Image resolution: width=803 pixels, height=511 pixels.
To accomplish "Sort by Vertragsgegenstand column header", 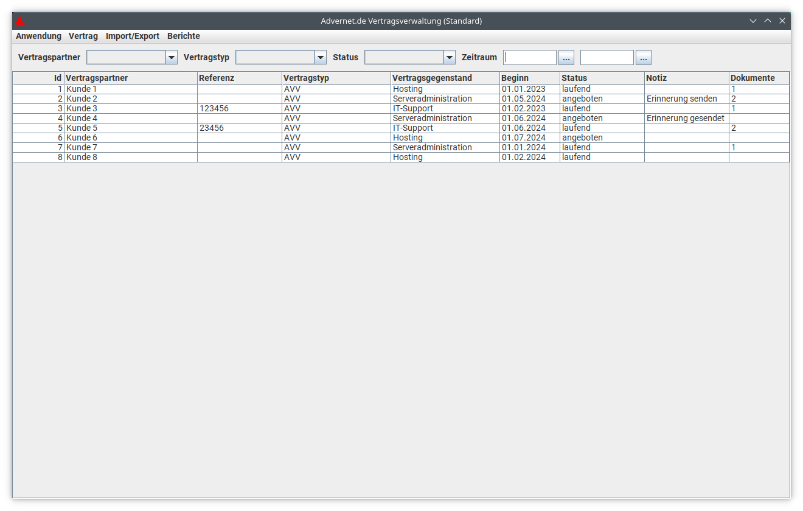I will click(x=445, y=78).
